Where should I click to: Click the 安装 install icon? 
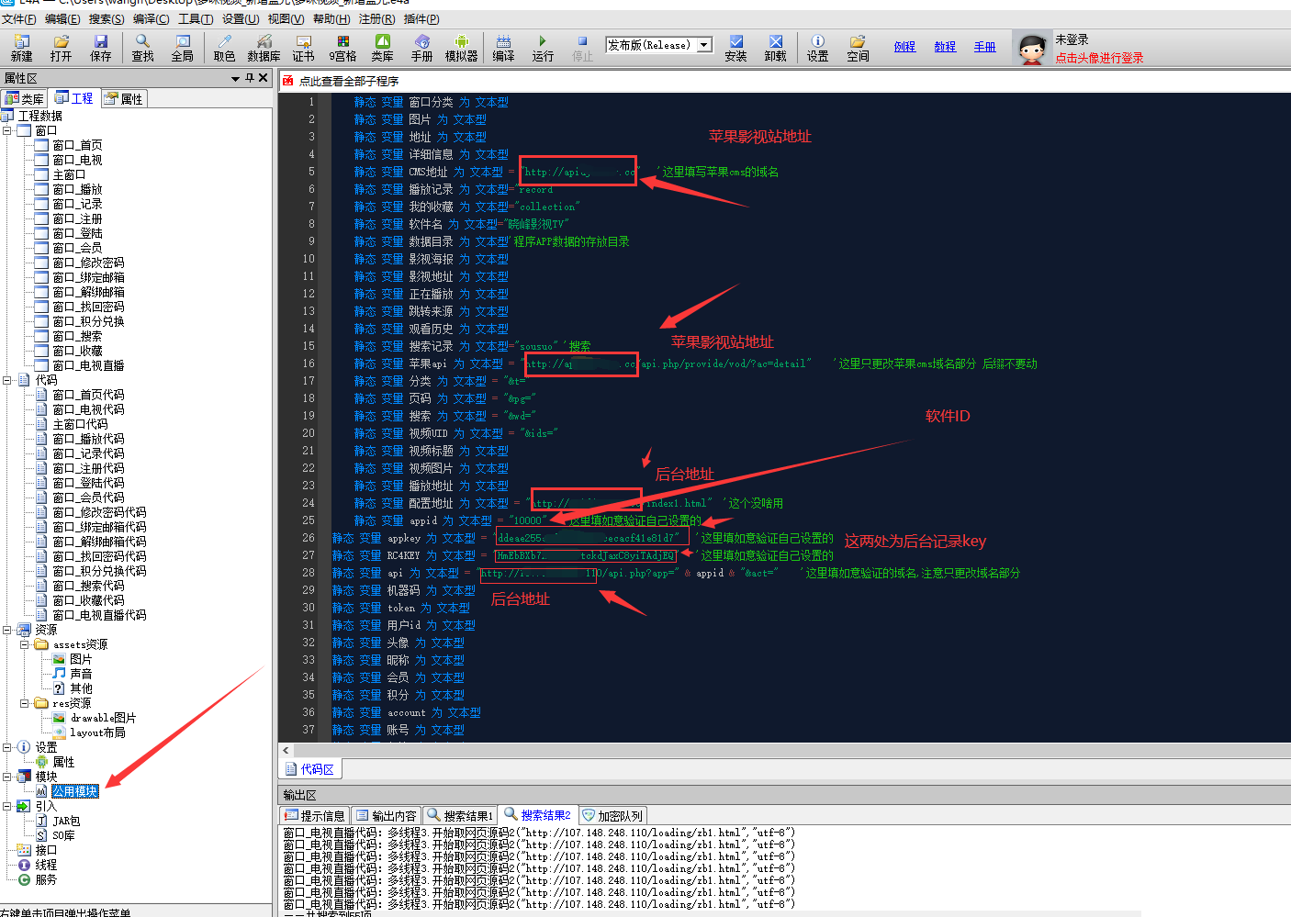click(735, 48)
